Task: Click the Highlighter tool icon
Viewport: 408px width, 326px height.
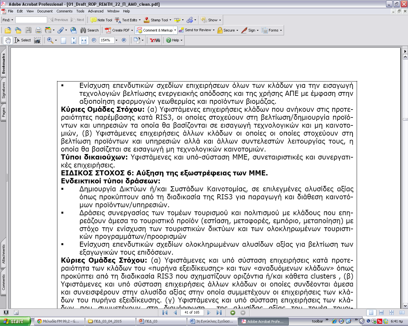Action: 177,20
